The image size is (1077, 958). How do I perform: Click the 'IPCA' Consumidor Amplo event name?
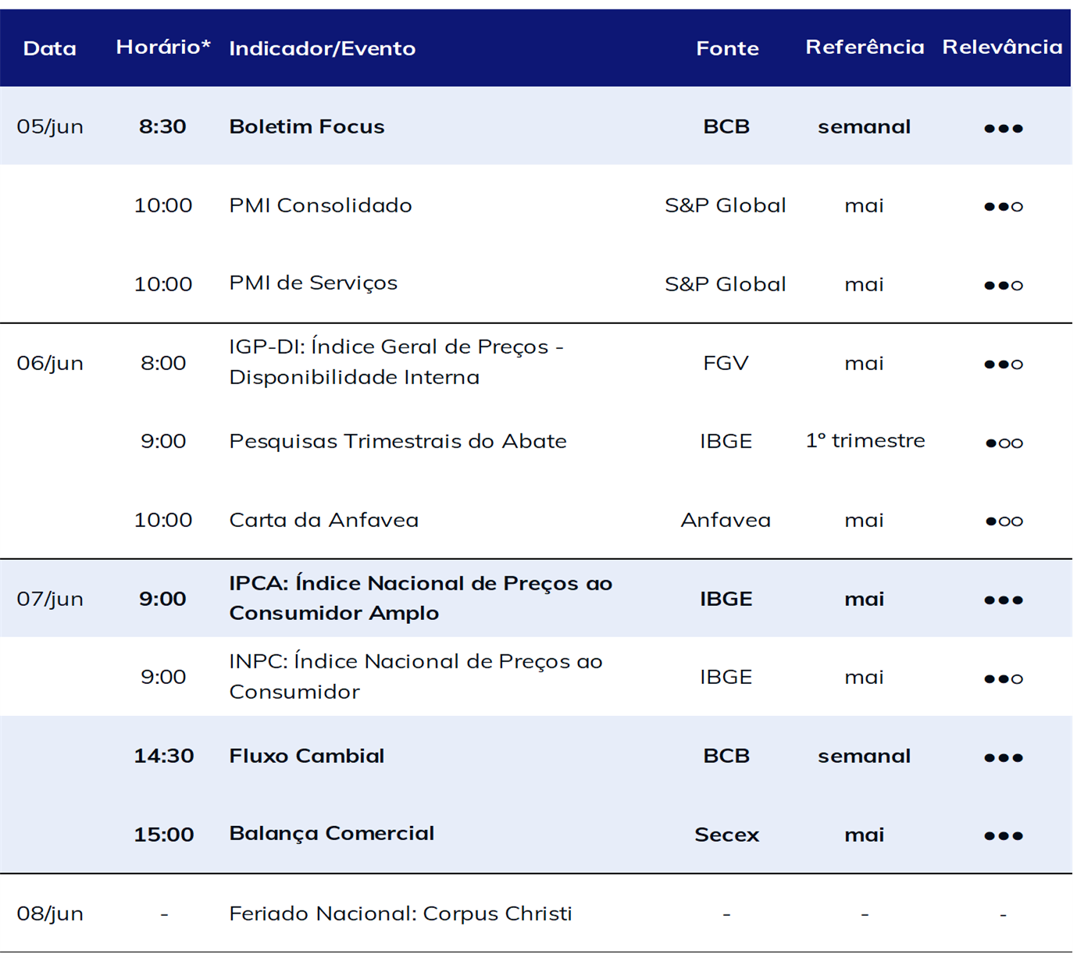pos(421,598)
